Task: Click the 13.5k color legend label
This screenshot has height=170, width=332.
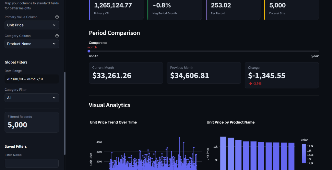Action: [x=310, y=146]
